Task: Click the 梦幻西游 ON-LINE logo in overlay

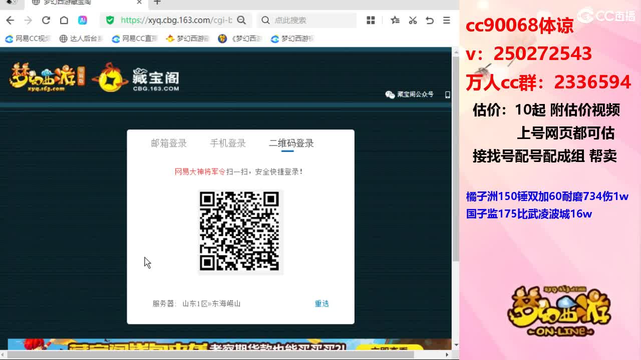Action: point(559,311)
